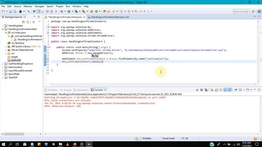262x147 pixels.
Task: Click the New Java Package icon
Action: (92, 11)
